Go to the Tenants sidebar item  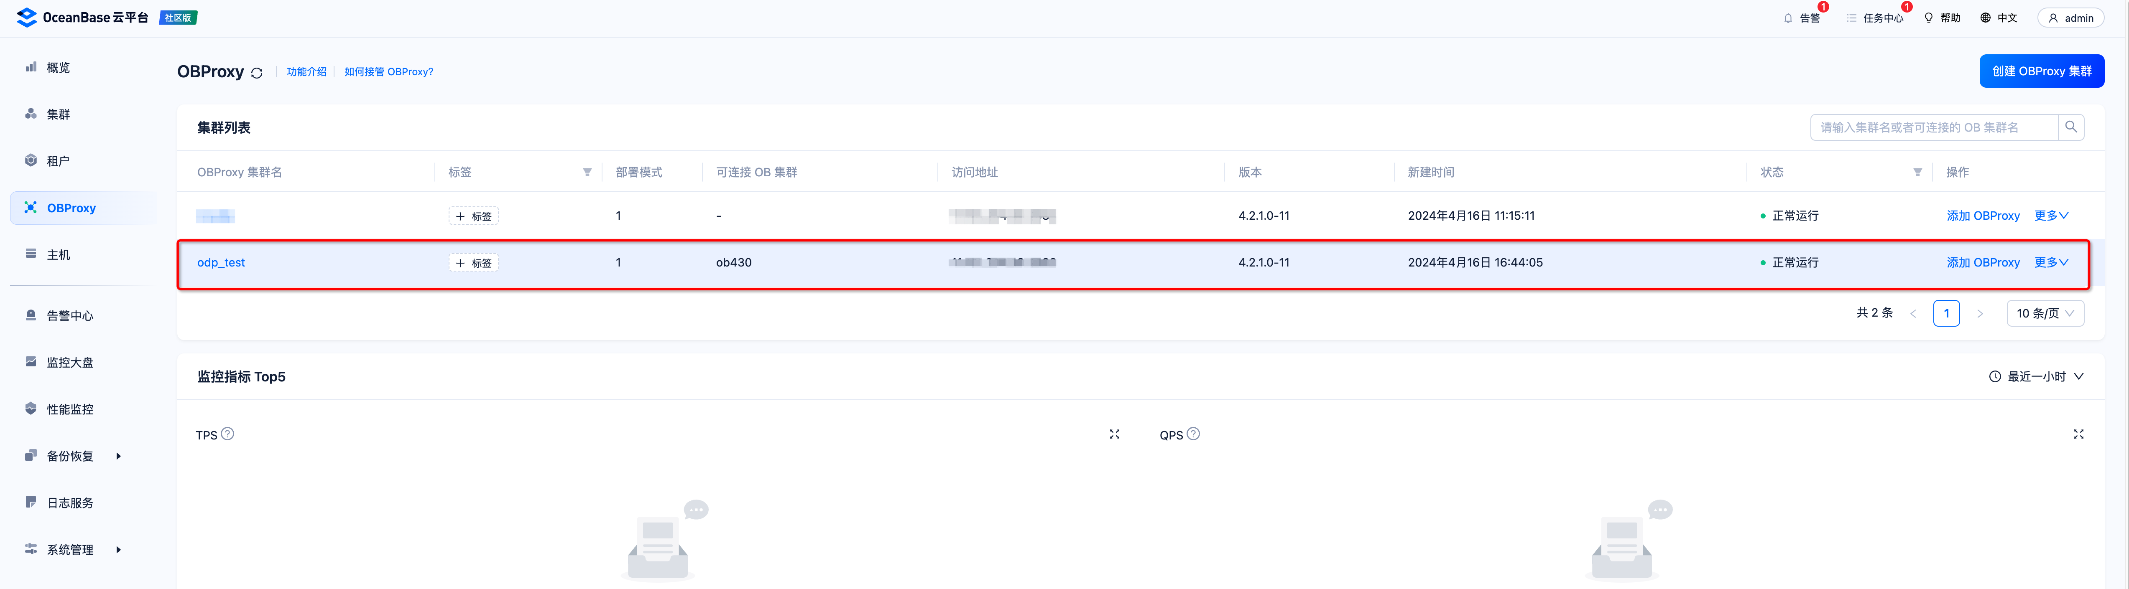tap(58, 161)
